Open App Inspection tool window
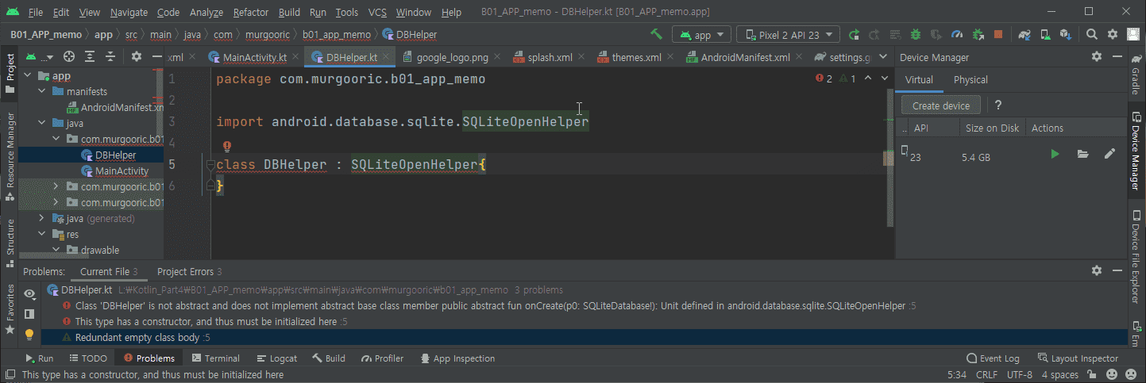This screenshot has height=383, width=1146. (457, 358)
